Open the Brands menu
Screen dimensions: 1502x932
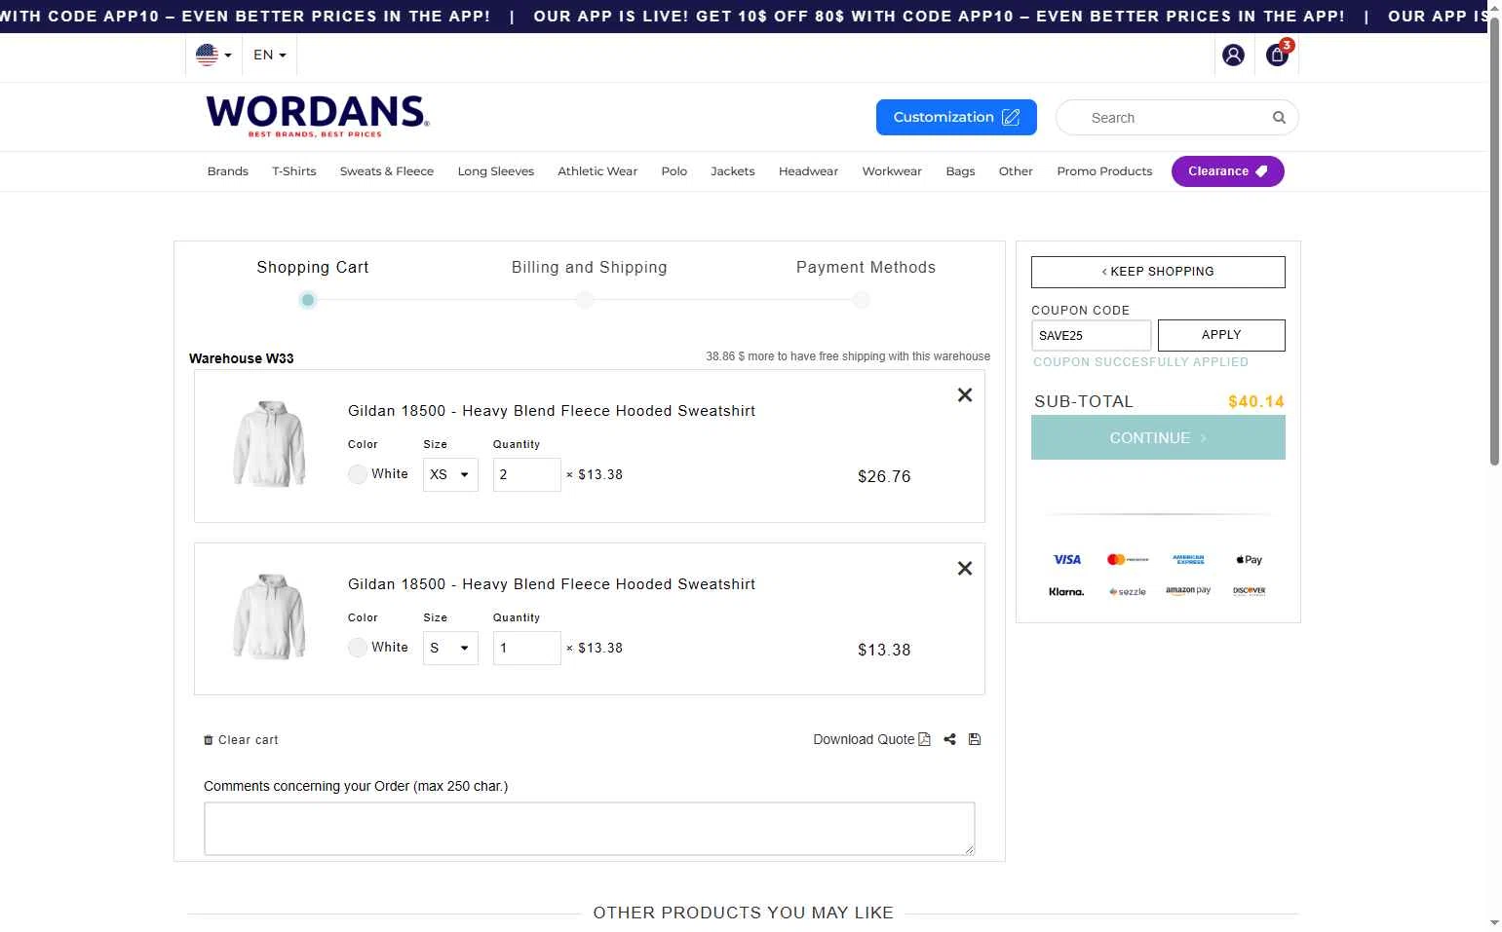point(227,171)
